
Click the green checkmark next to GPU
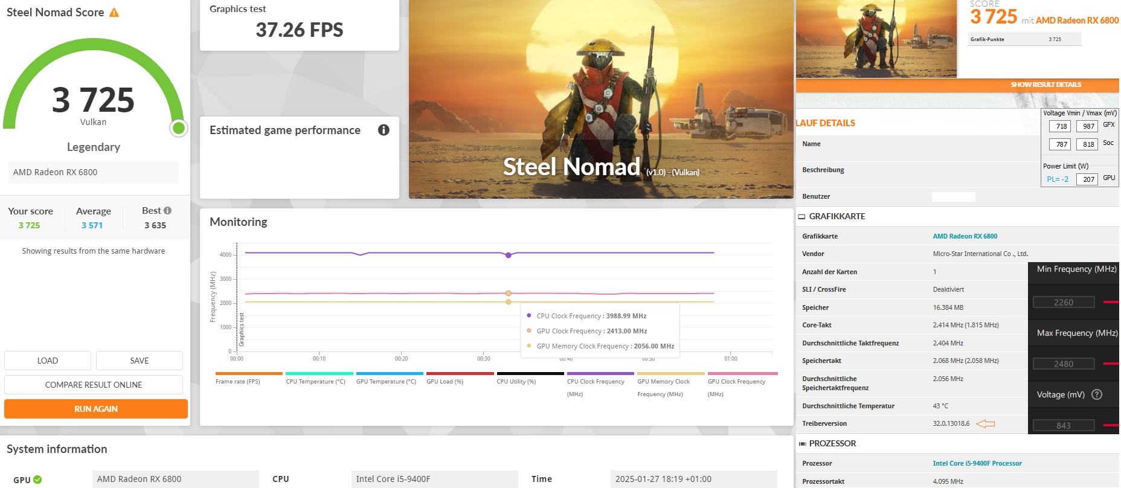click(37, 480)
